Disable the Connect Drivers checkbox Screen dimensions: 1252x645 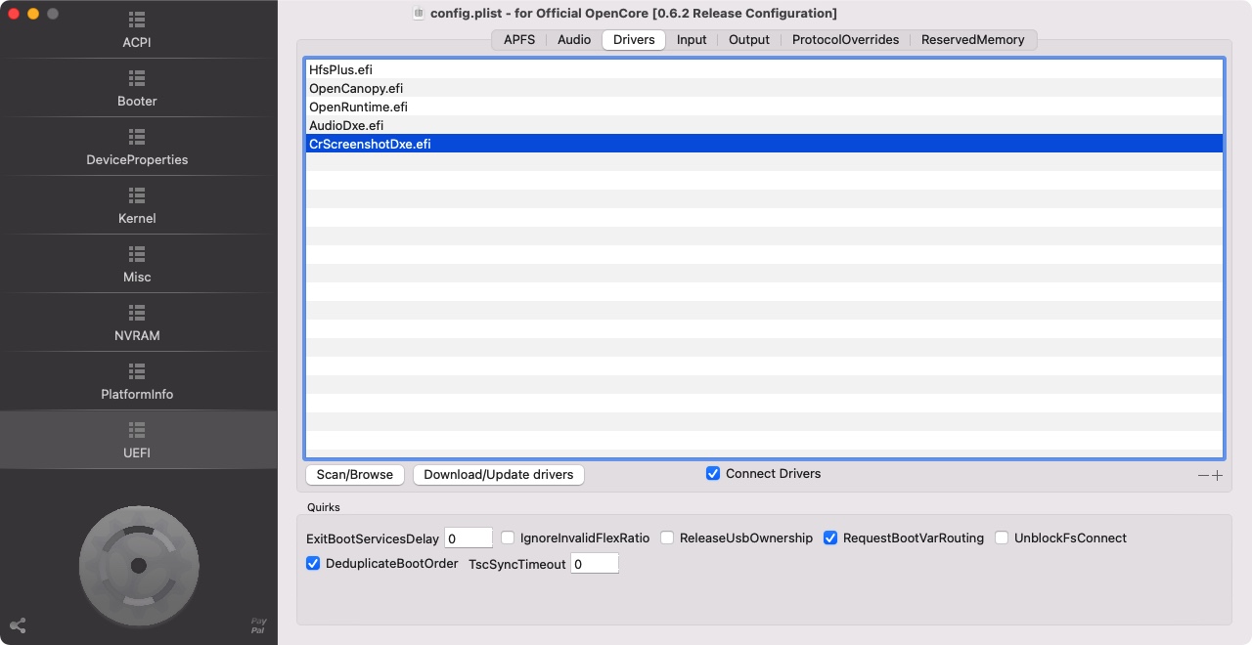click(x=713, y=474)
